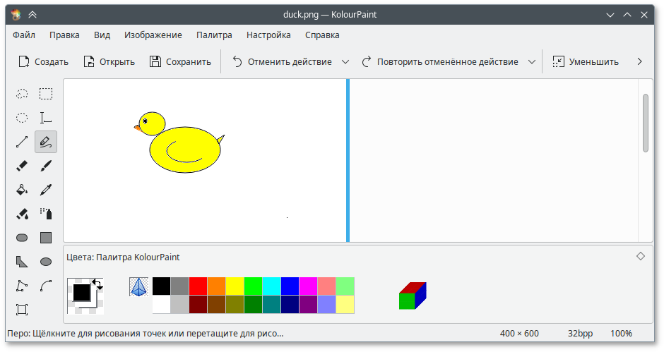The width and height of the screenshot is (664, 352).
Task: Open the Файл menu
Action: [x=24, y=35]
